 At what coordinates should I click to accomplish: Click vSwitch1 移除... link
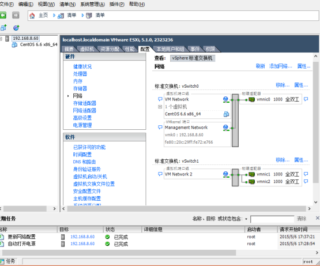point(283,160)
